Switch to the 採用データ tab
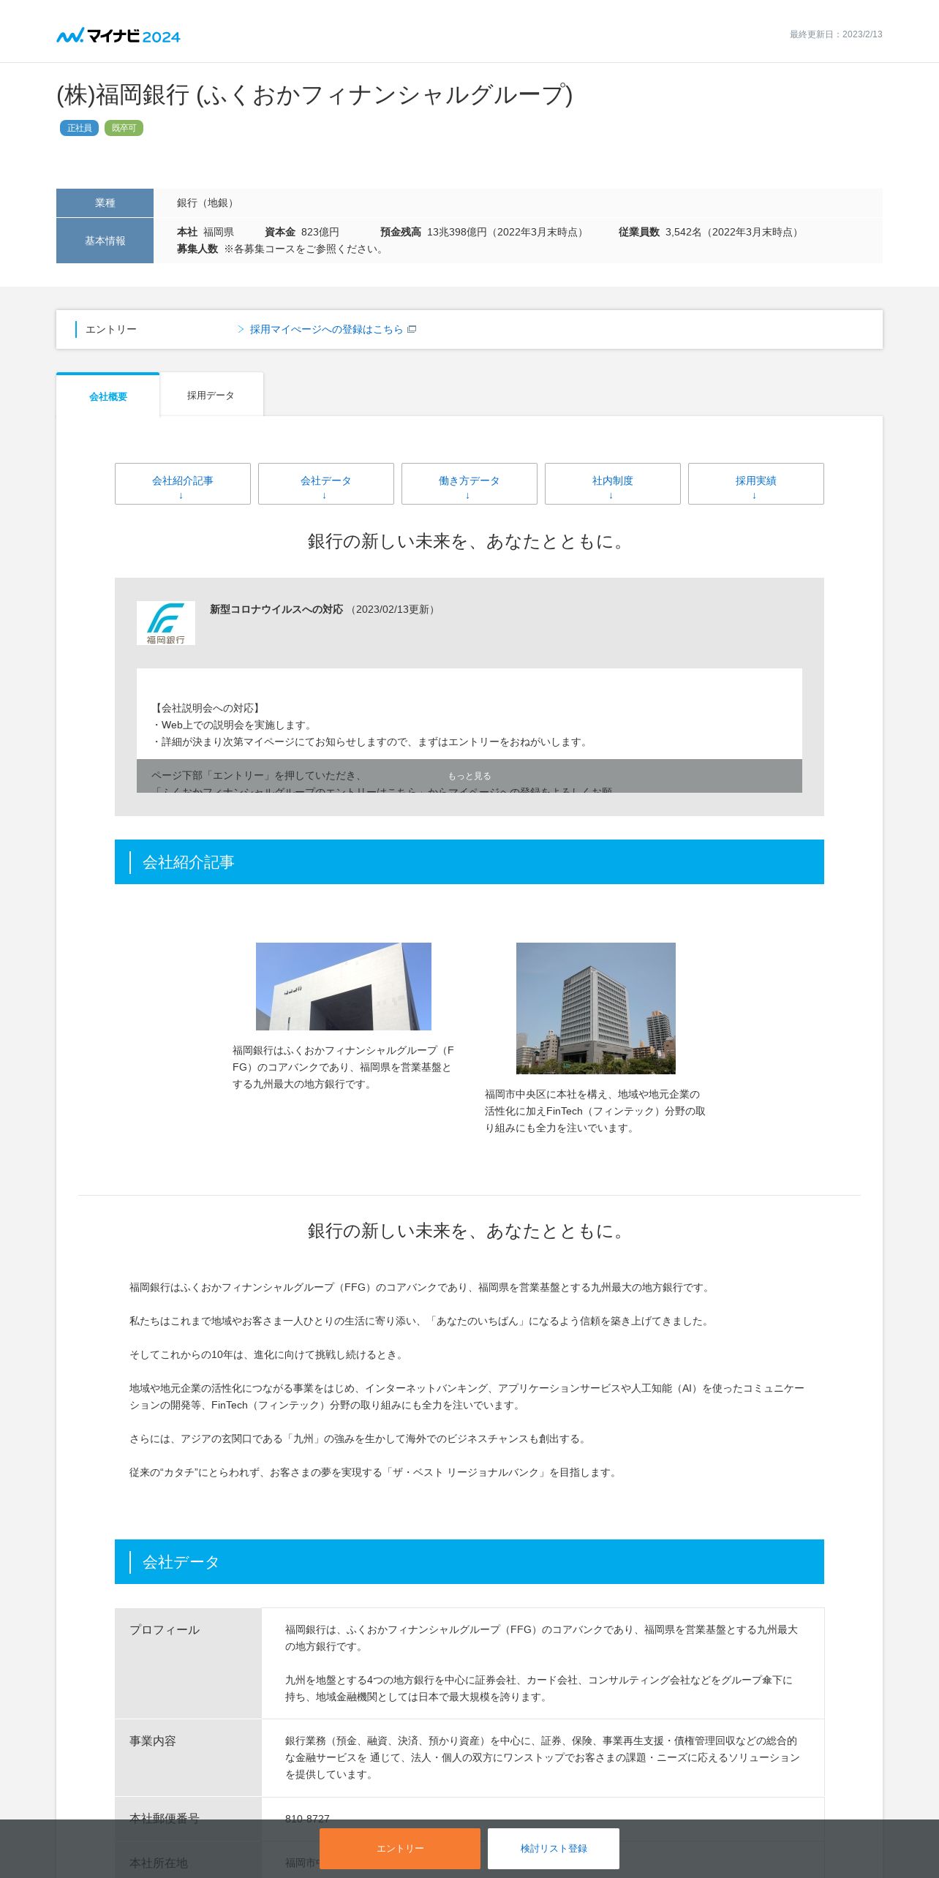Screen dimensions: 939x1878 [x=211, y=395]
